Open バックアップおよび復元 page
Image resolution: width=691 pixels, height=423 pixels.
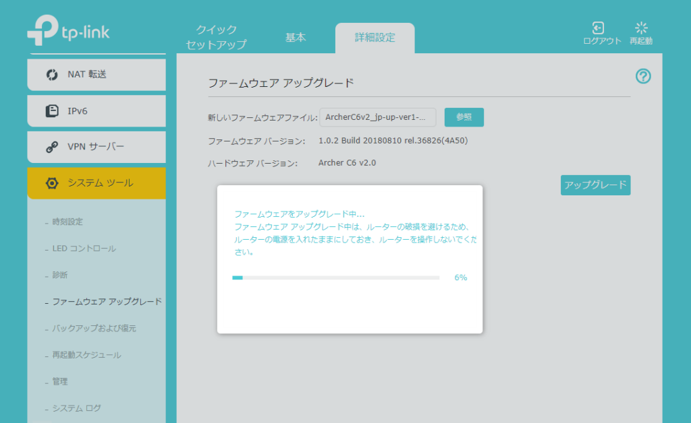94,329
